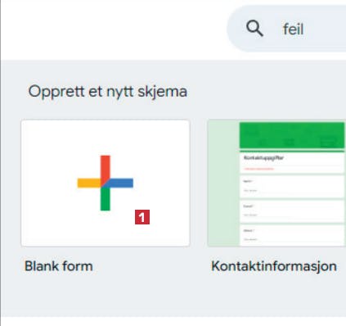Click the magnifying glass search icon

pos(254,29)
